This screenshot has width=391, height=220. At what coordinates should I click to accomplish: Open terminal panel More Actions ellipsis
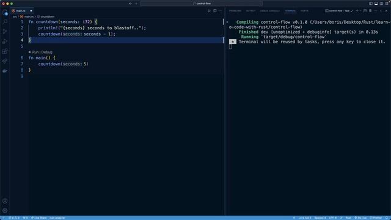point(376,11)
